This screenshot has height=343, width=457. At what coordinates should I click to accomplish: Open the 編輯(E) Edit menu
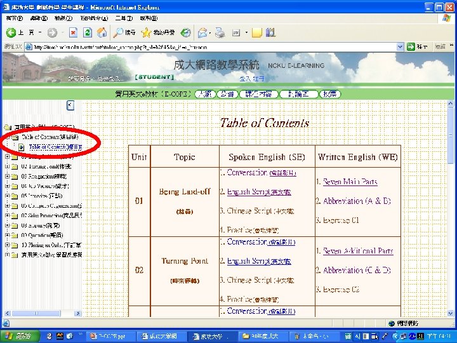point(39,18)
